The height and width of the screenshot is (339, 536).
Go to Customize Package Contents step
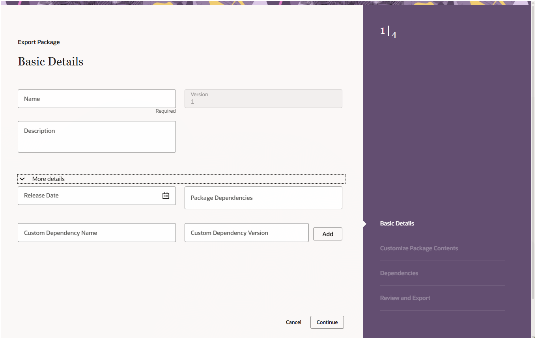(x=419, y=248)
